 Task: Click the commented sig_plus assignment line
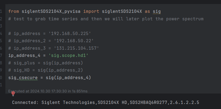coord(46,63)
